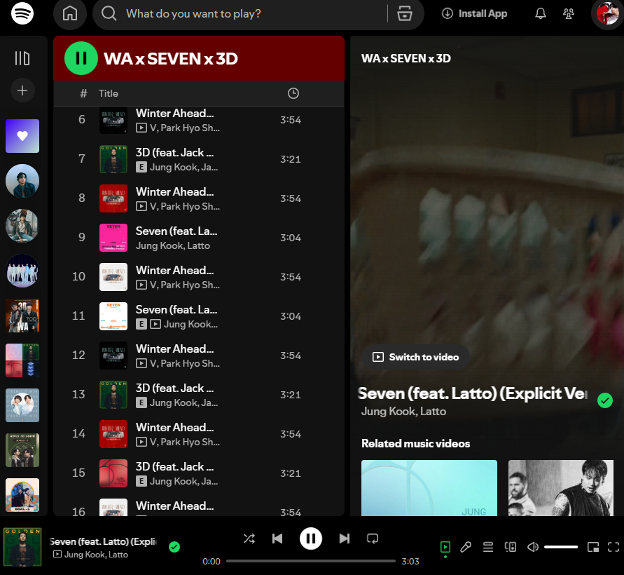Image resolution: width=624 pixels, height=575 pixels.
Task: Open the Liked Songs playlist
Action: tap(22, 136)
